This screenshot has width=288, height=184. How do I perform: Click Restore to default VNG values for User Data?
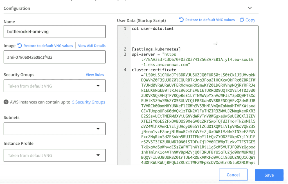210,20
